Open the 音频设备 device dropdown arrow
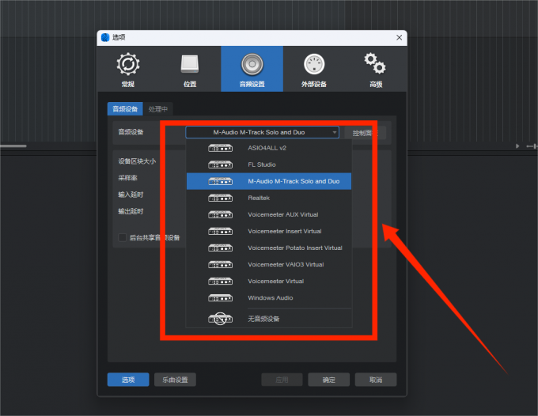Image resolution: width=538 pixels, height=416 pixels. [x=334, y=132]
